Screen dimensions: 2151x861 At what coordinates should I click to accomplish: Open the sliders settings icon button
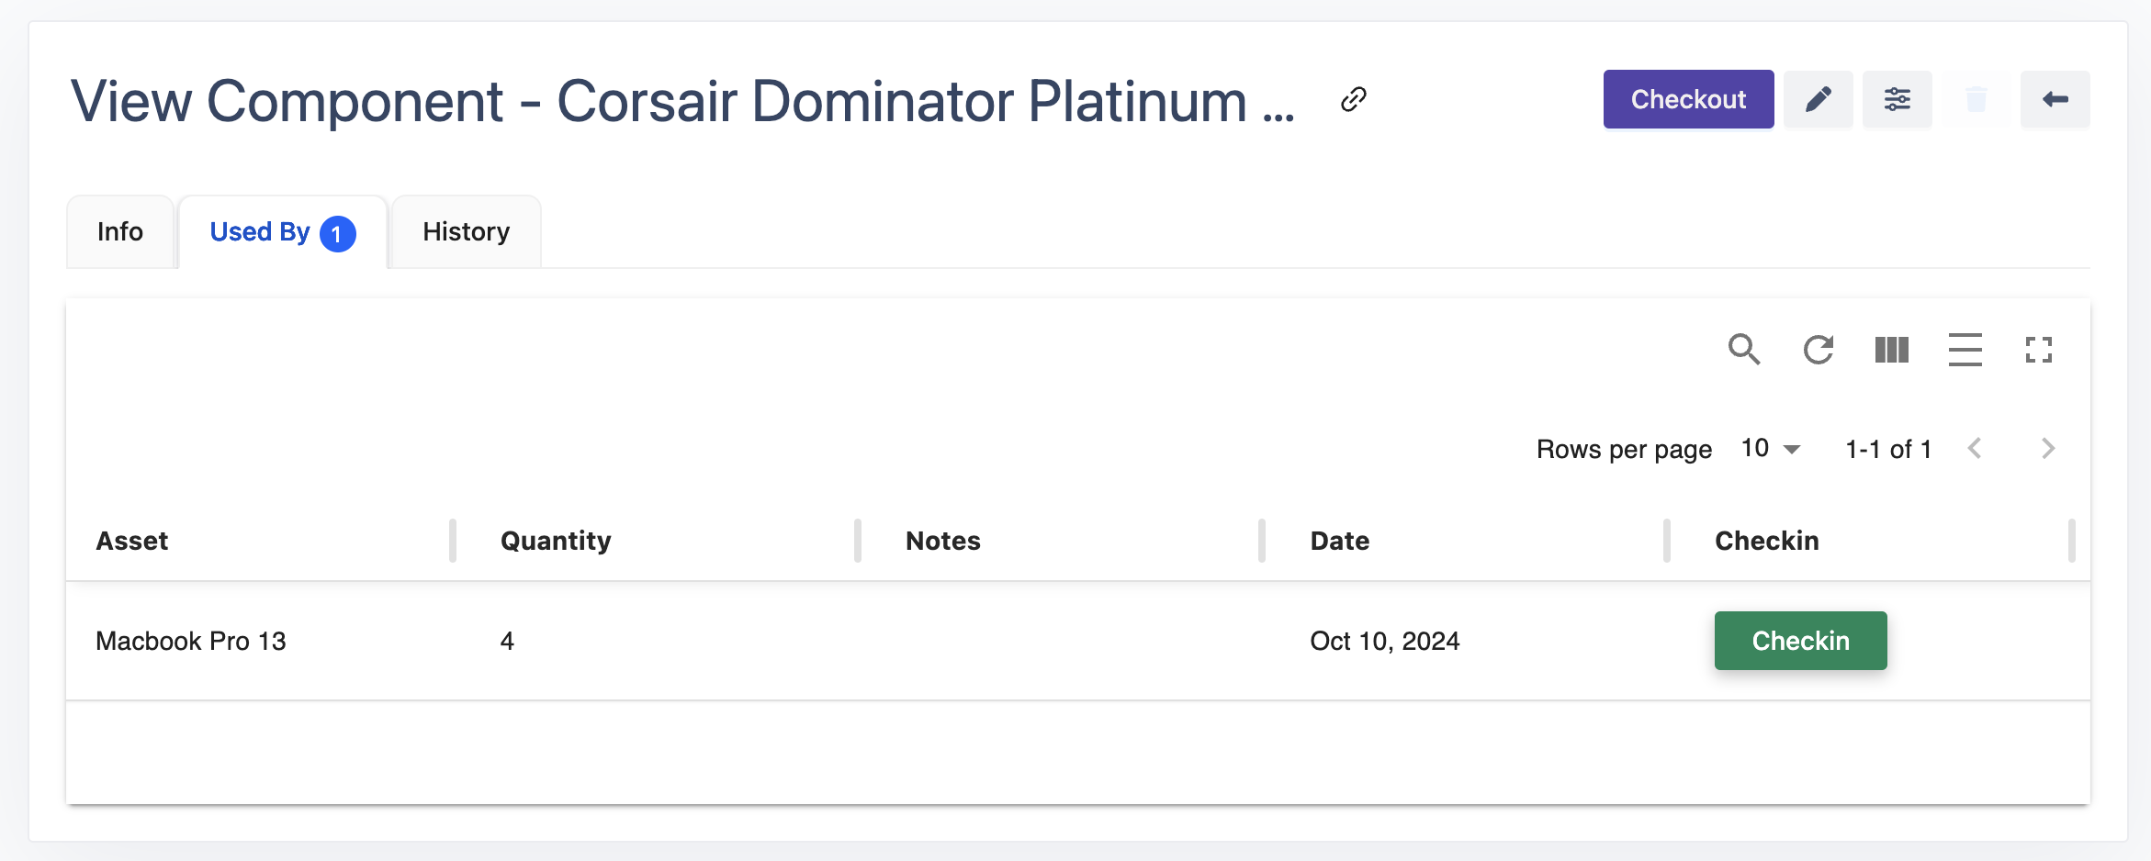click(x=1897, y=99)
